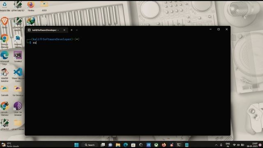Open the Visual Studio Code desktop shortcut

(x=18, y=75)
